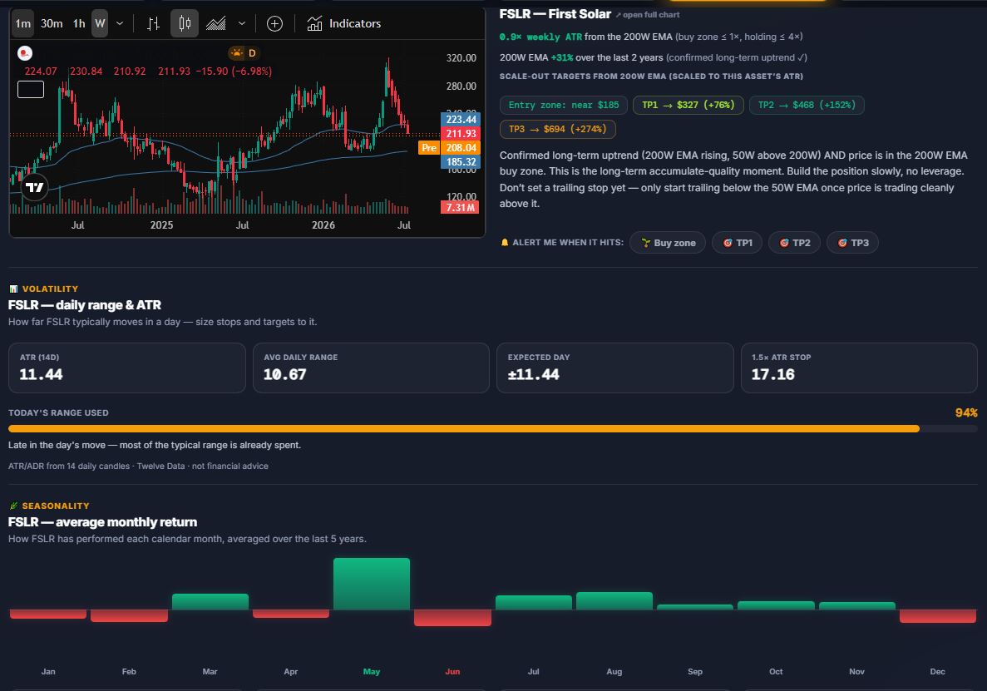This screenshot has width=987, height=691.
Task: Click the February return bar
Action: (129, 615)
